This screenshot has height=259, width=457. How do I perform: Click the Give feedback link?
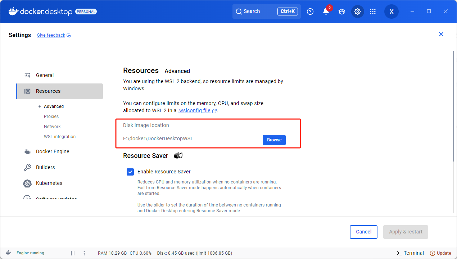pyautogui.click(x=51, y=35)
